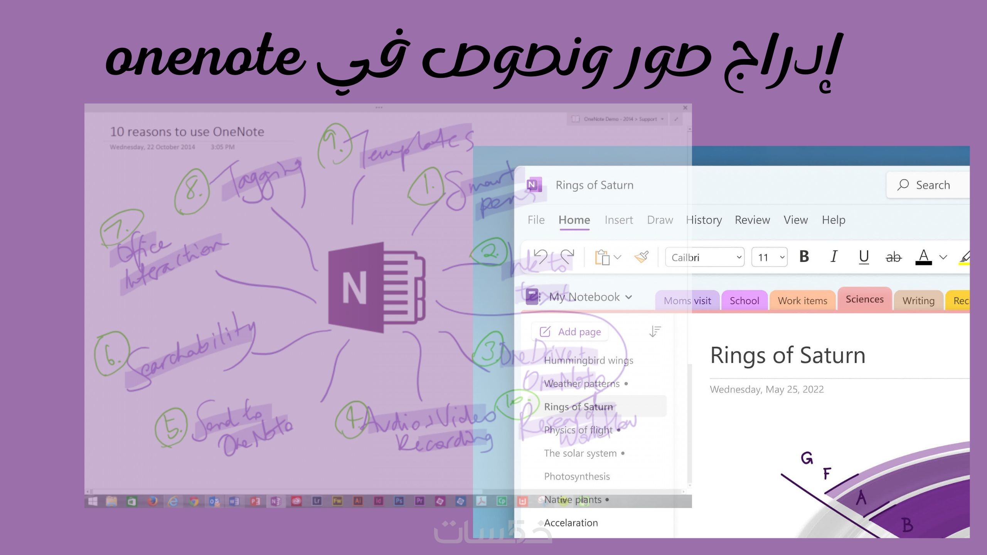Click the page sort order icon
This screenshot has height=555, width=987.
pos(655,331)
